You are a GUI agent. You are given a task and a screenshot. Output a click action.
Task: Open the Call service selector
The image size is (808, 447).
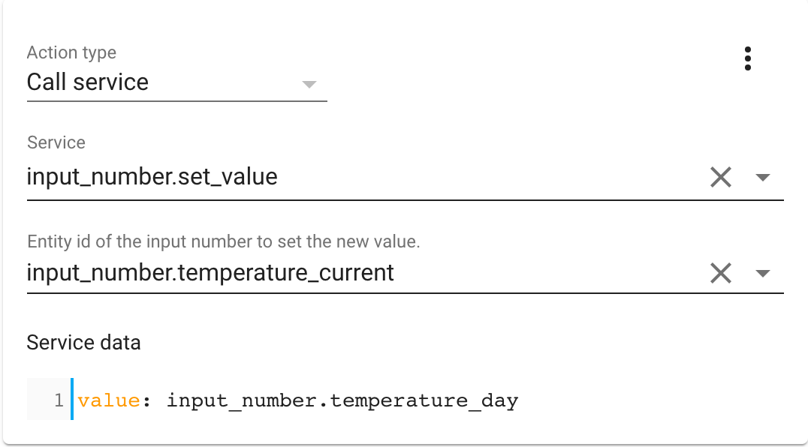click(309, 85)
